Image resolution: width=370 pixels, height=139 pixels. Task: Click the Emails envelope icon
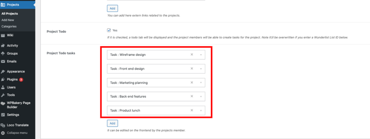click(3, 61)
